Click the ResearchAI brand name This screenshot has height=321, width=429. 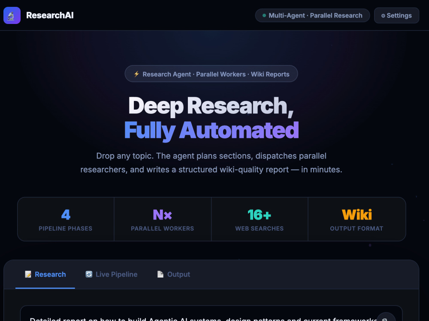(50, 15)
